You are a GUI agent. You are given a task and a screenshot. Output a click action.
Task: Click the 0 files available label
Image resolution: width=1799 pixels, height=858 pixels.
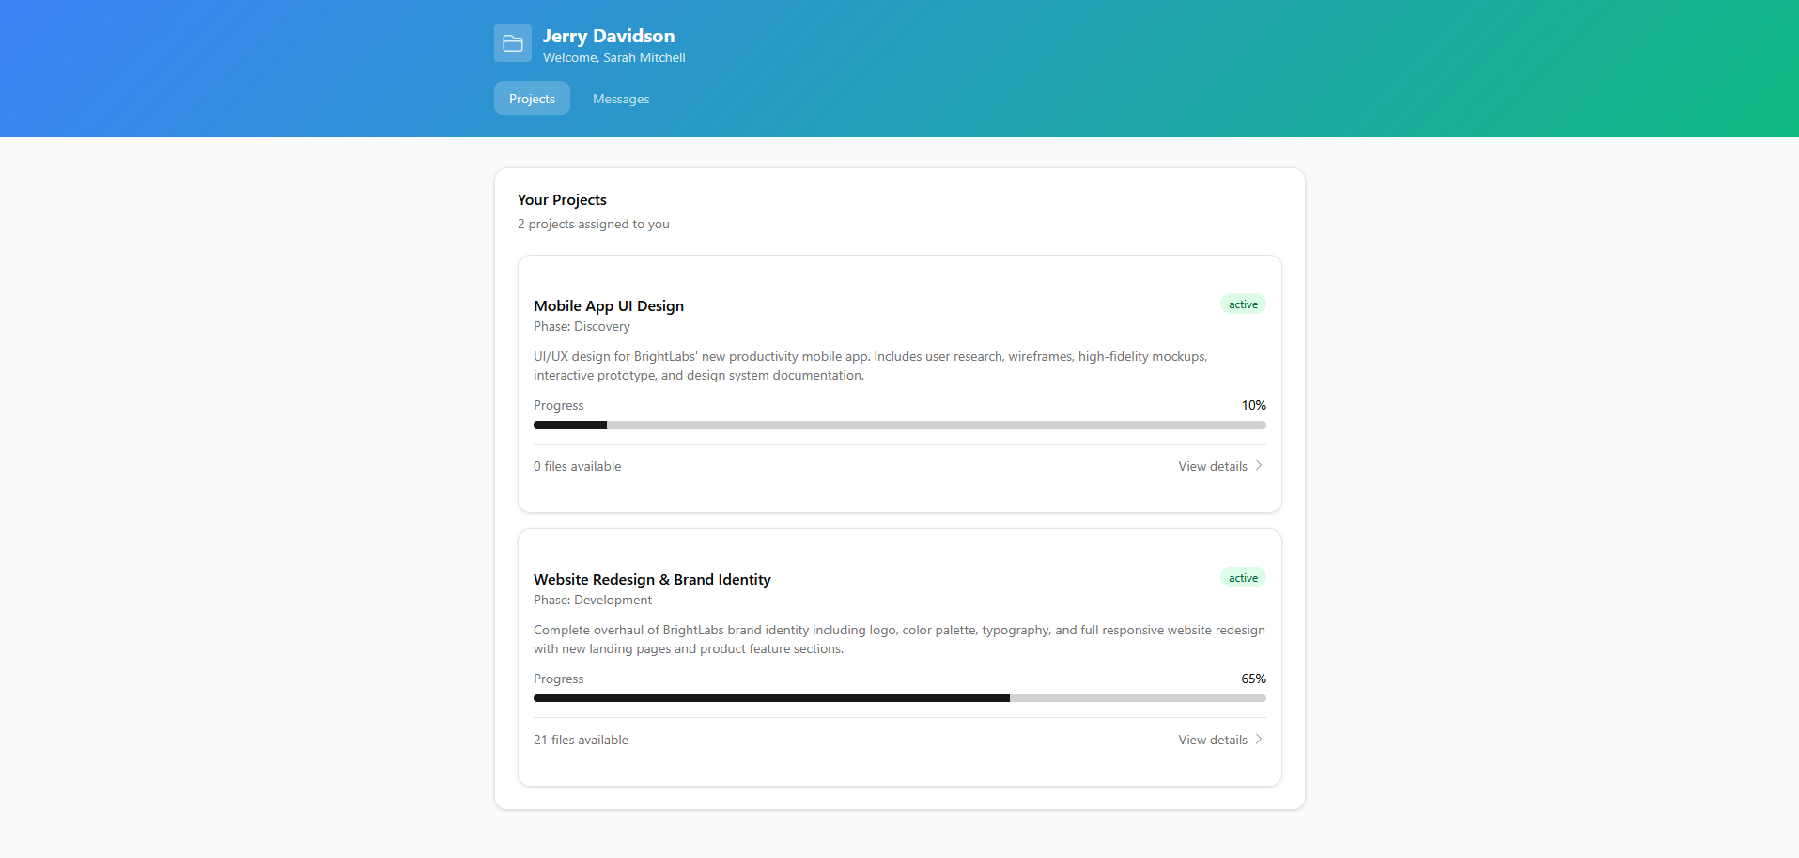(577, 466)
